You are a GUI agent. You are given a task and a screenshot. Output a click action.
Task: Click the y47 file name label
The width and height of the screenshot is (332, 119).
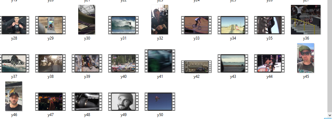(50, 115)
